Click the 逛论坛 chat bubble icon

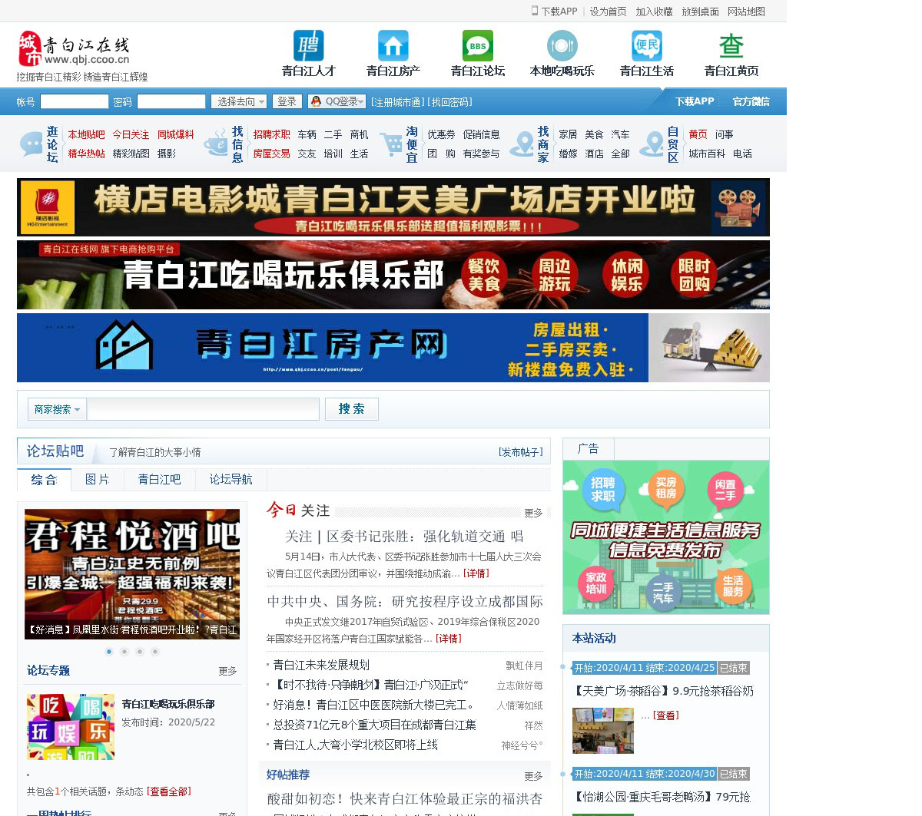pos(32,144)
